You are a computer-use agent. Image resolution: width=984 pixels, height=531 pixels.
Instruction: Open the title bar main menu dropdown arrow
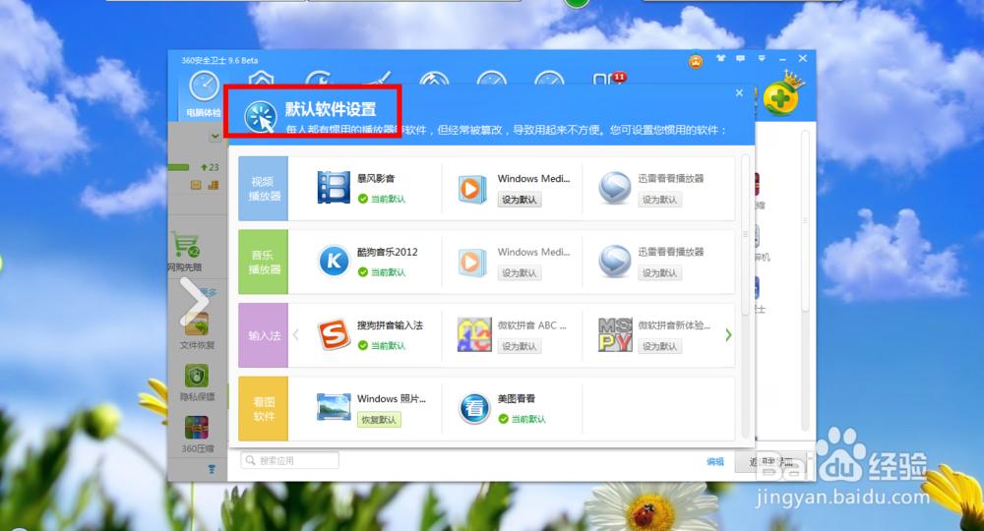pyautogui.click(x=762, y=58)
